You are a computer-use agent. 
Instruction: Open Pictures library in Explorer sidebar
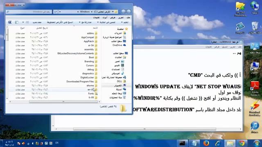click(x=120, y=61)
